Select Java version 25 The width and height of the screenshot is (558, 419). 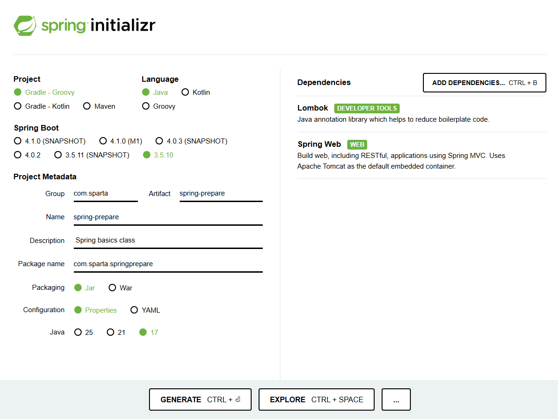84,332
